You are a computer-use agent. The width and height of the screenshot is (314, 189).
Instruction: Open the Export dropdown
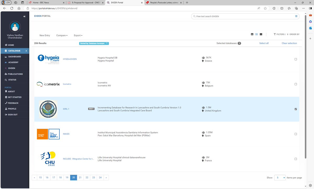[78, 35]
